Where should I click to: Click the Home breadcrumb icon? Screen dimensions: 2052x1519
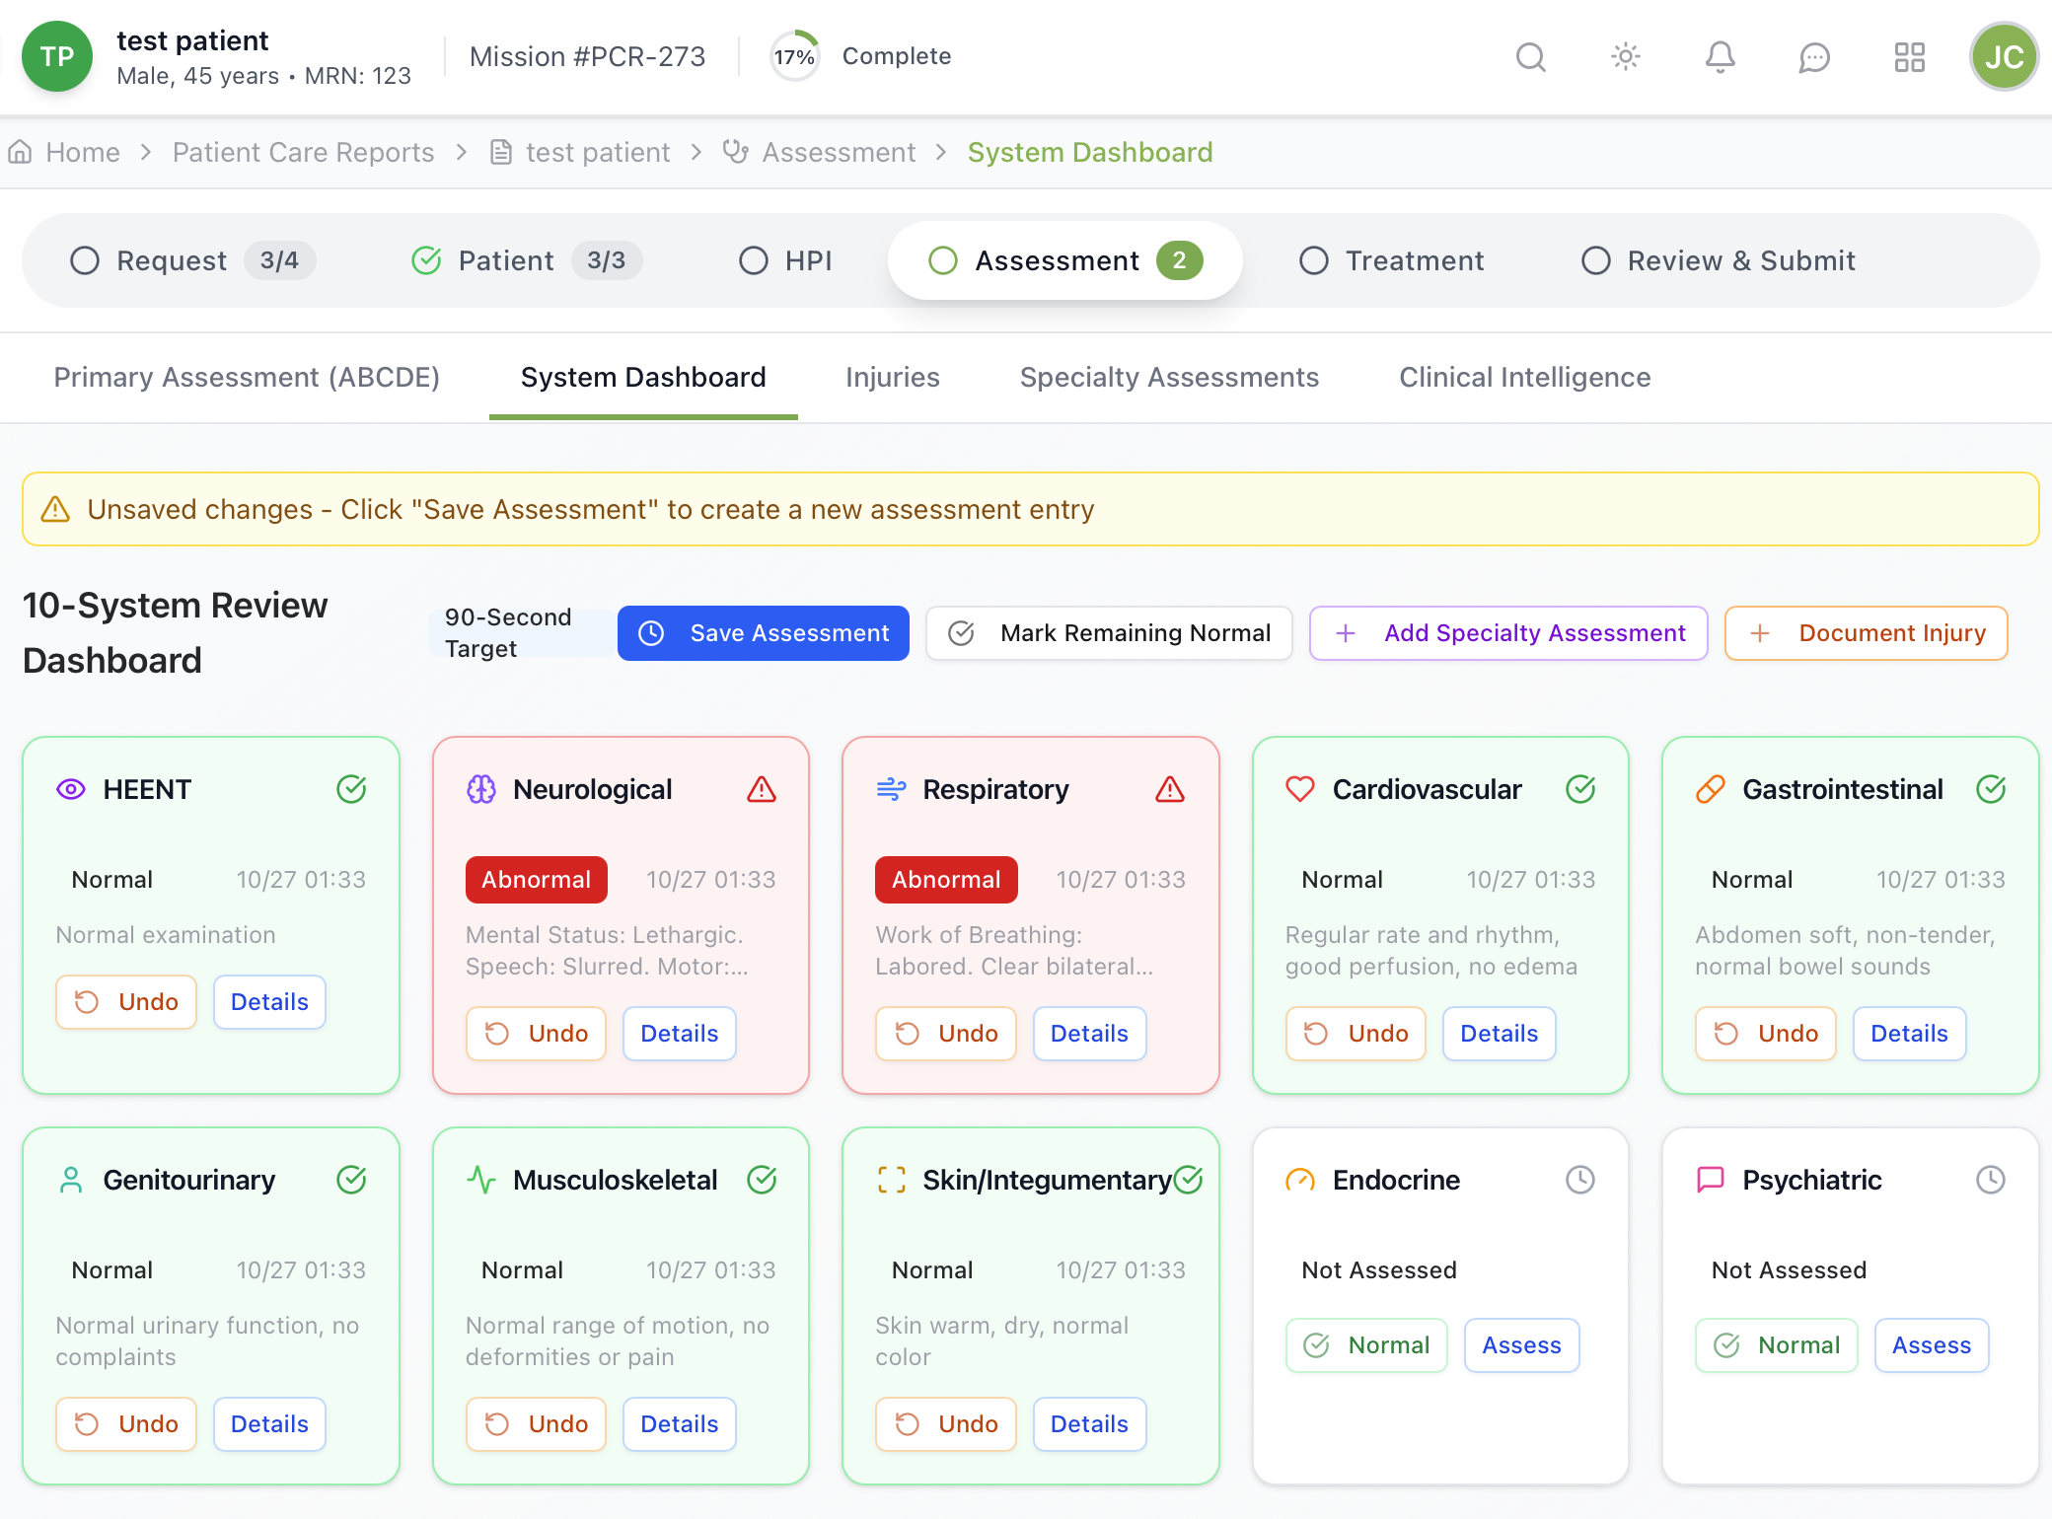click(x=21, y=152)
